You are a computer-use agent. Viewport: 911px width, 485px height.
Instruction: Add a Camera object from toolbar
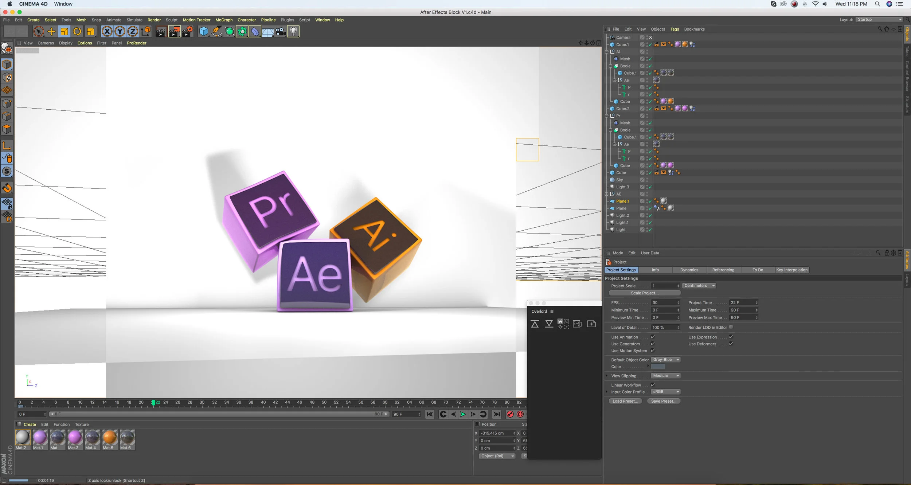(281, 32)
